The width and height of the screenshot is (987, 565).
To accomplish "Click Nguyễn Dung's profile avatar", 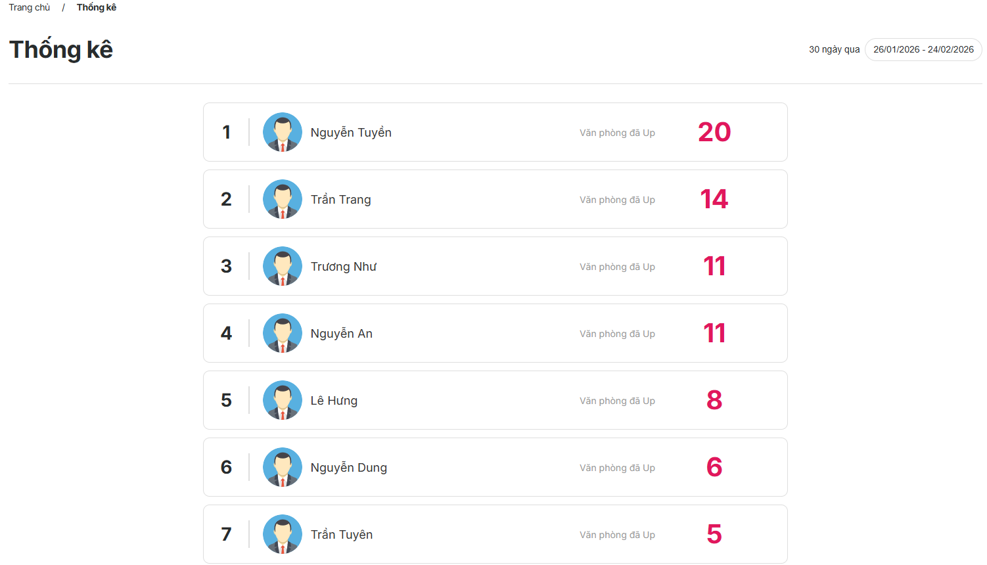I will [283, 467].
